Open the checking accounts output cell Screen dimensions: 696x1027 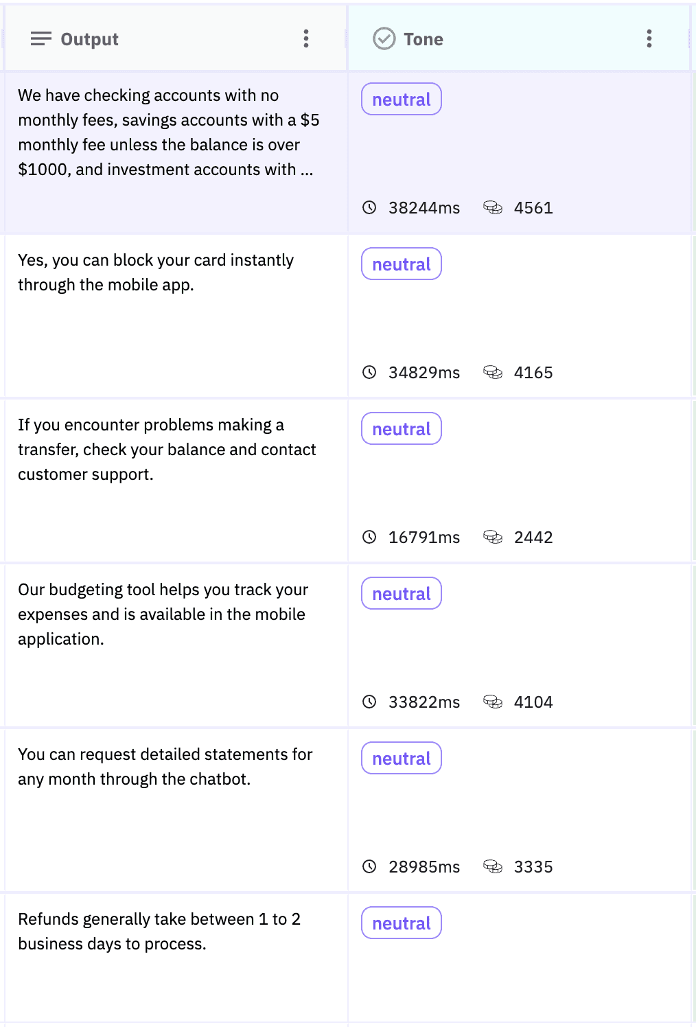[x=176, y=152]
